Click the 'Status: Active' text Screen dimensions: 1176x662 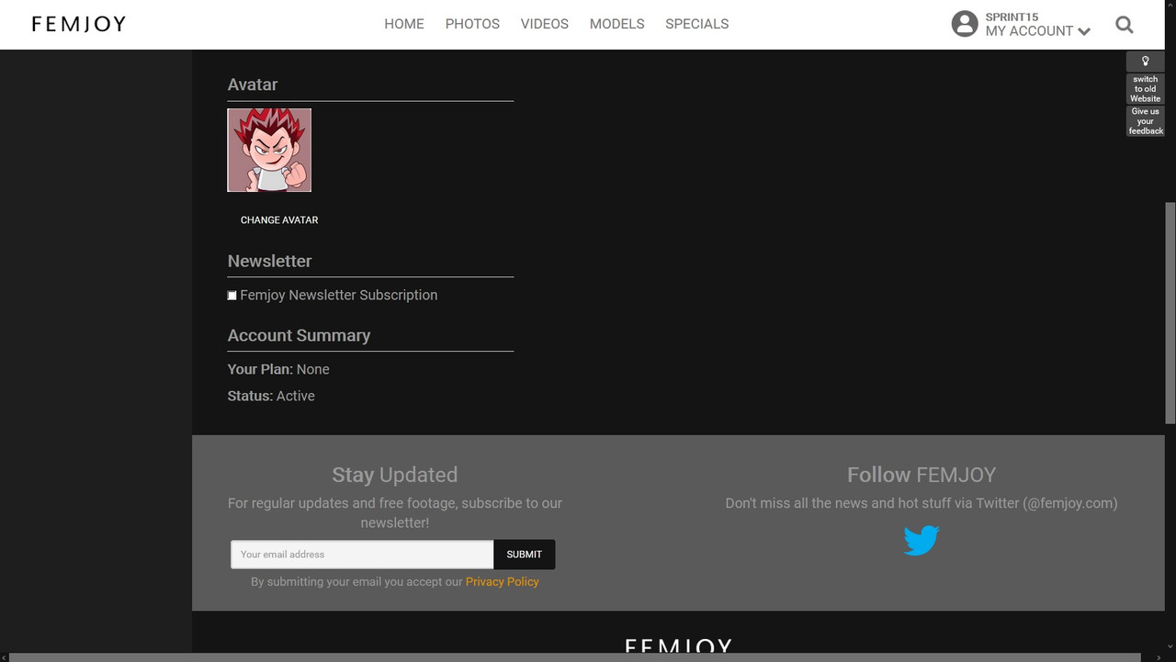coord(271,396)
